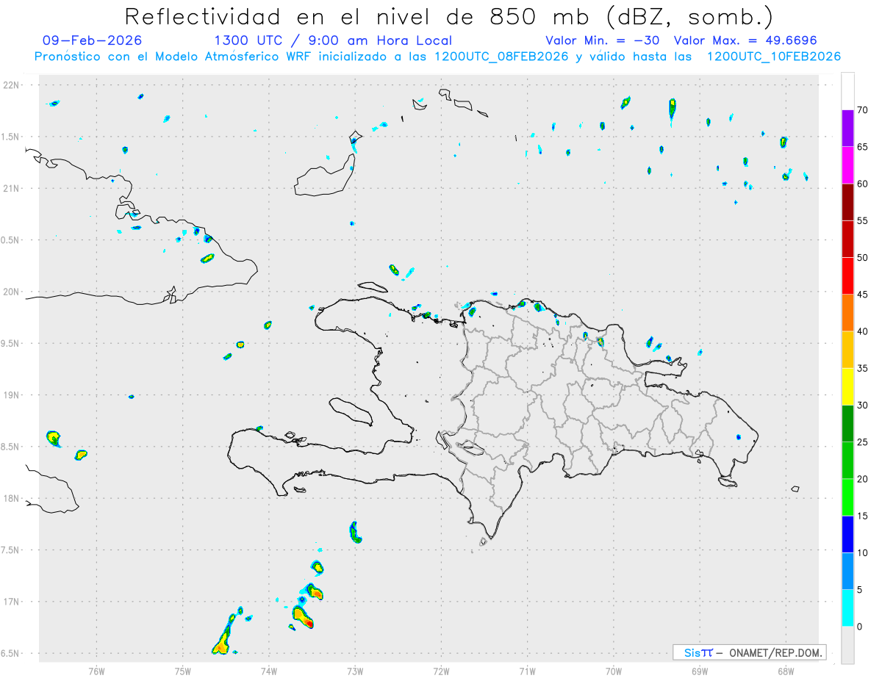Click the '70W' longitude axis label
Viewport: 882px width, 681px height.
click(x=614, y=671)
